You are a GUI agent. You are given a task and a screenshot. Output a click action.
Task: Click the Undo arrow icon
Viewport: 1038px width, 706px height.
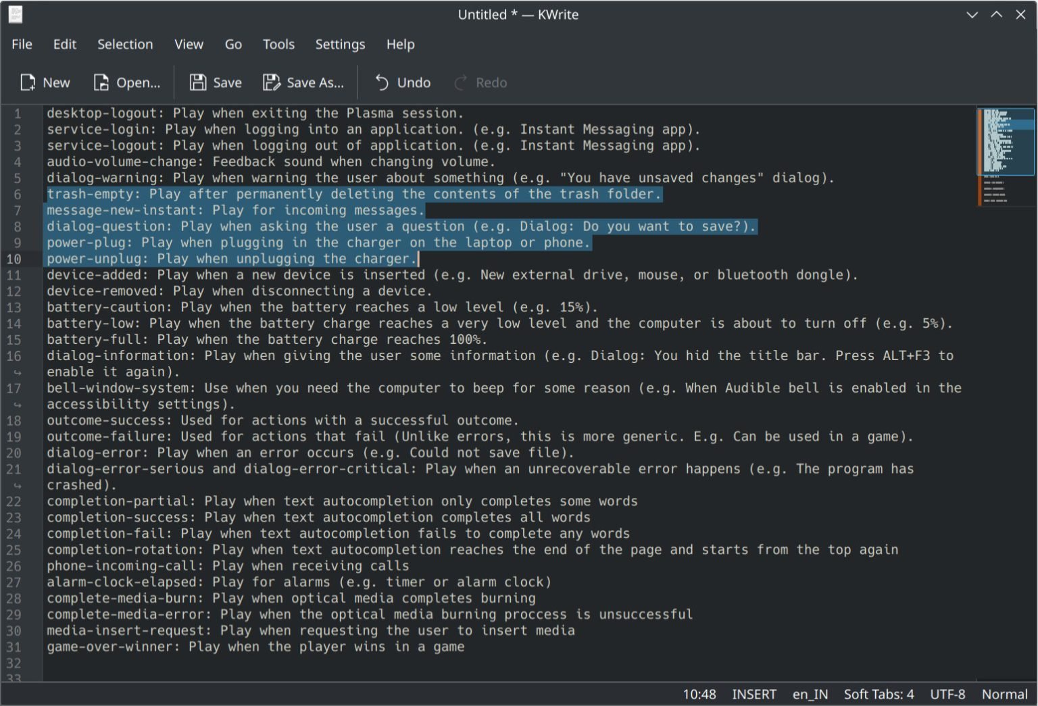[382, 82]
